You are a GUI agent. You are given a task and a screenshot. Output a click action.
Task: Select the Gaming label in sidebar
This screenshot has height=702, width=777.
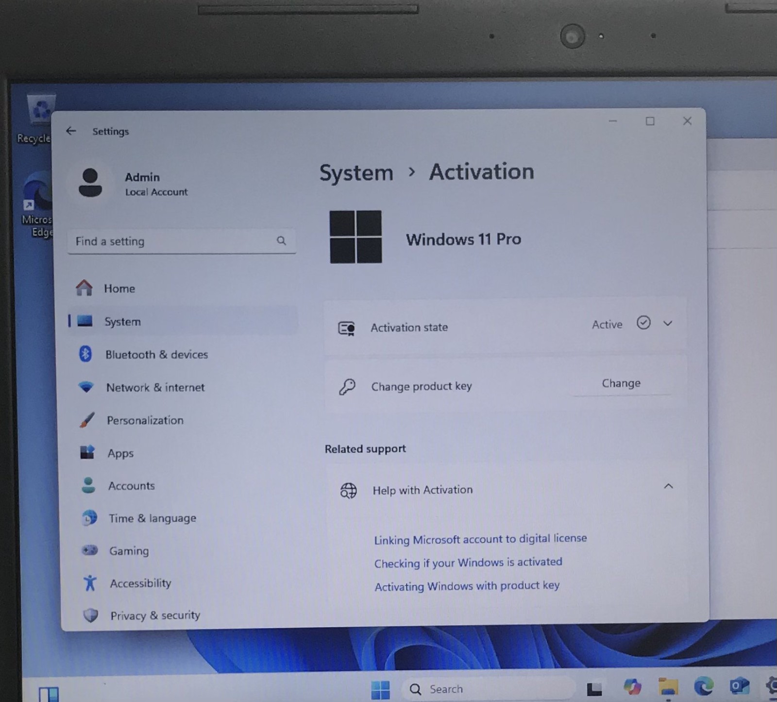(129, 551)
